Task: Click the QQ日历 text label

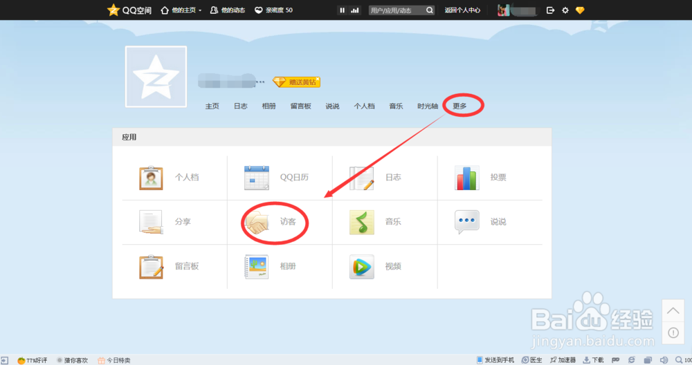Action: click(294, 177)
